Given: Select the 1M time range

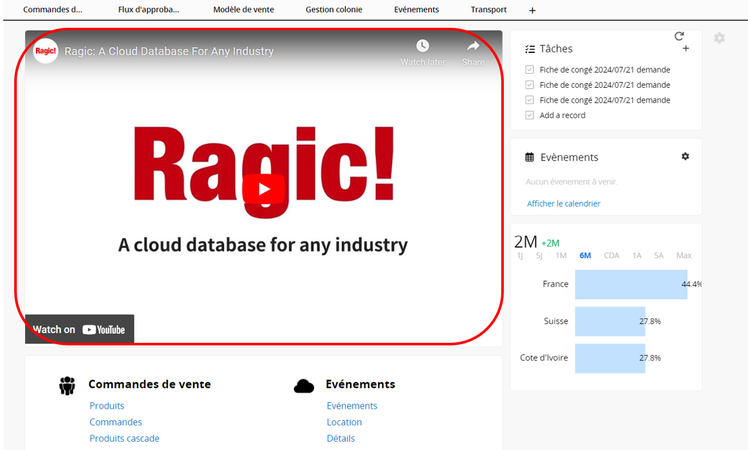Looking at the screenshot, I should (x=561, y=256).
